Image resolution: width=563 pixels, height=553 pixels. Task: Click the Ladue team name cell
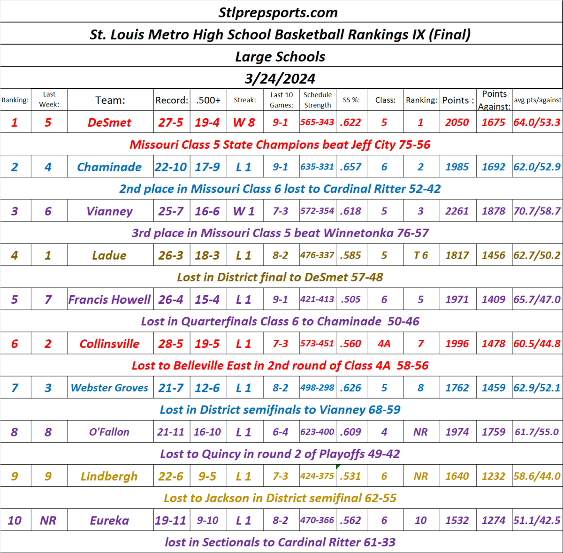[x=110, y=255]
